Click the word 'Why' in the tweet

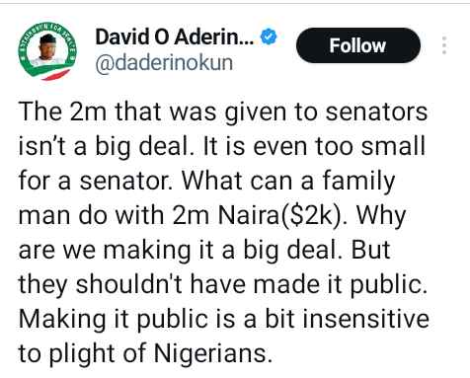[381, 217]
